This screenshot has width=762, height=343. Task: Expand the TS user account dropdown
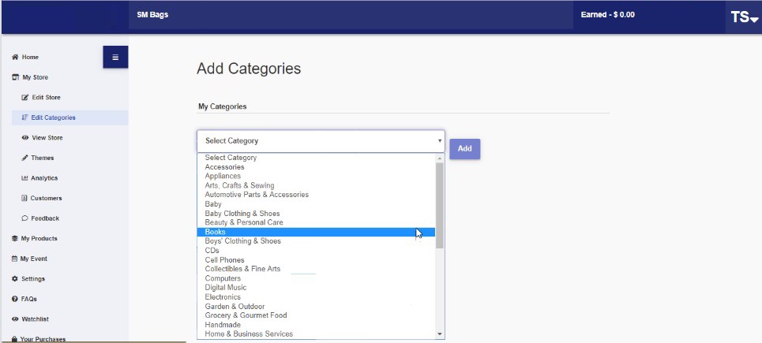tap(744, 17)
